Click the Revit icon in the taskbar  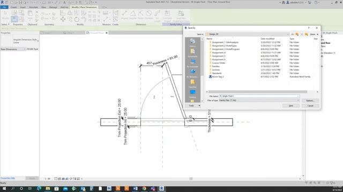coord(162,188)
